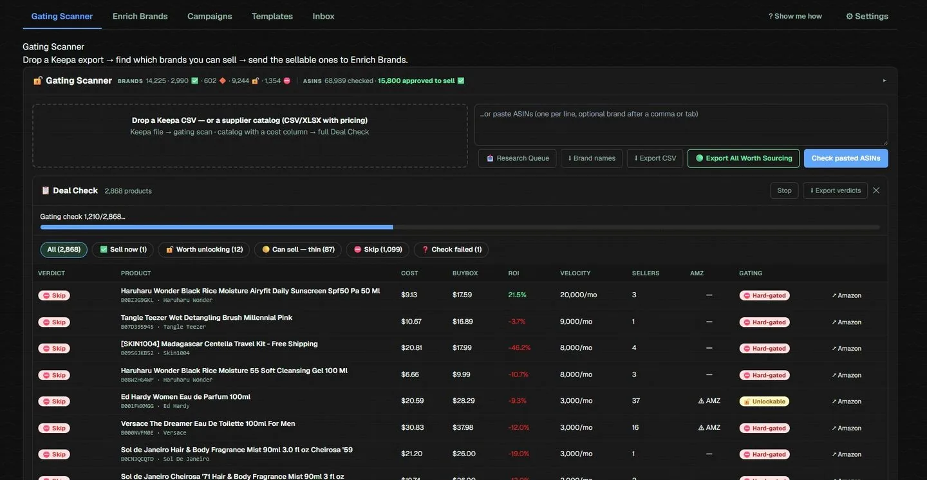Click AMZ warning on Versace Dreamer row
Screen dimensions: 927x480
point(709,427)
